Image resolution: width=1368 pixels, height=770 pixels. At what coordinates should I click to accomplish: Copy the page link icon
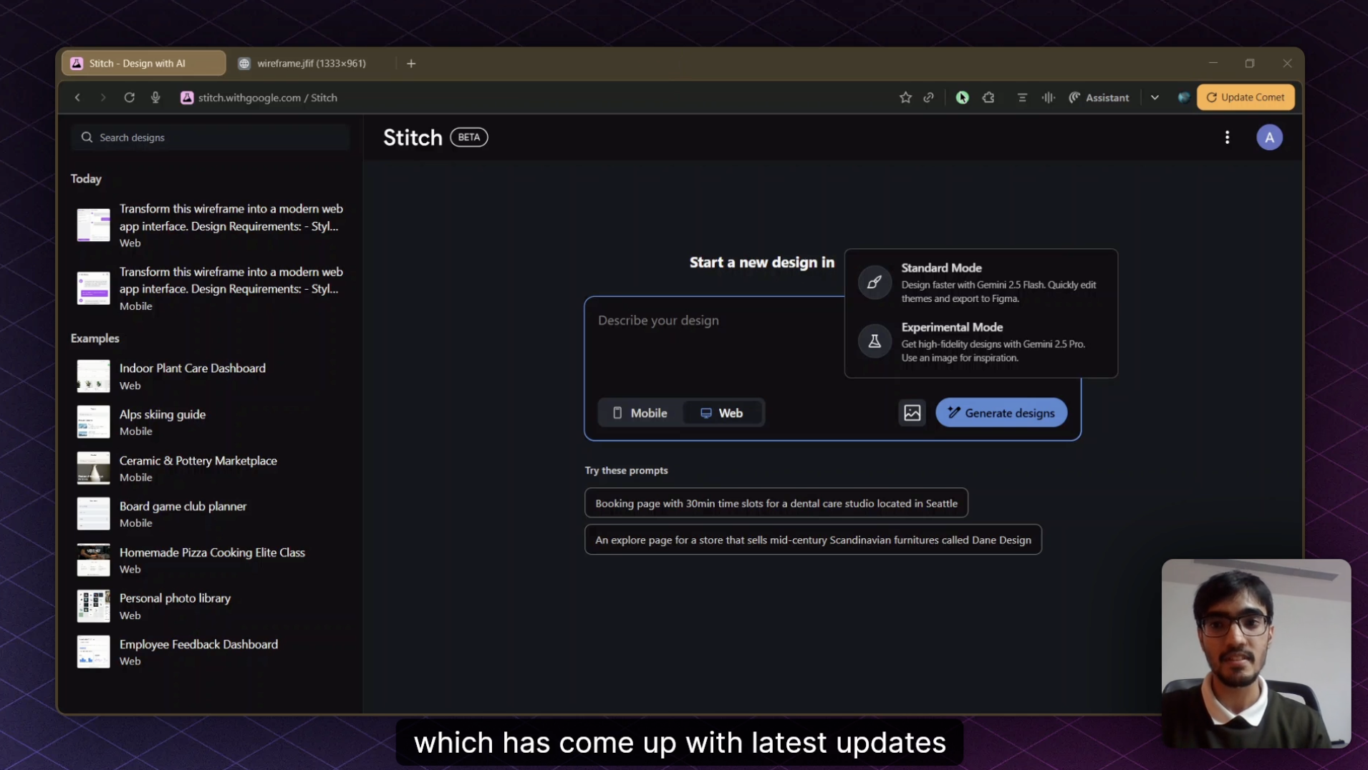pyautogui.click(x=928, y=97)
